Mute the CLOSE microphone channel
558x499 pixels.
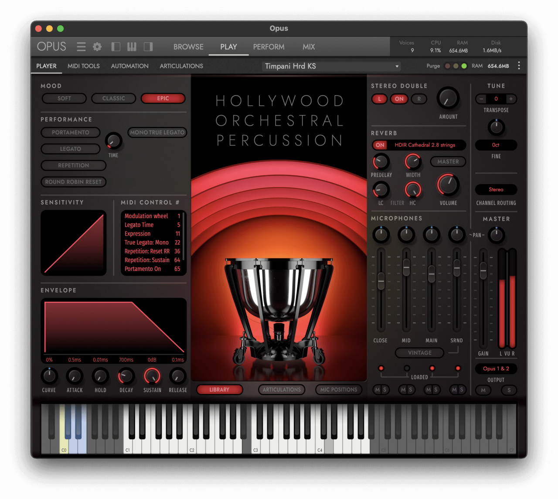click(378, 390)
